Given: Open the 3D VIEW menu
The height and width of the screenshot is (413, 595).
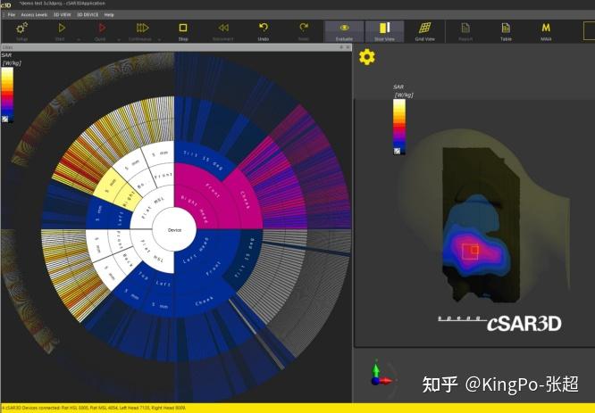Looking at the screenshot, I should [63, 15].
